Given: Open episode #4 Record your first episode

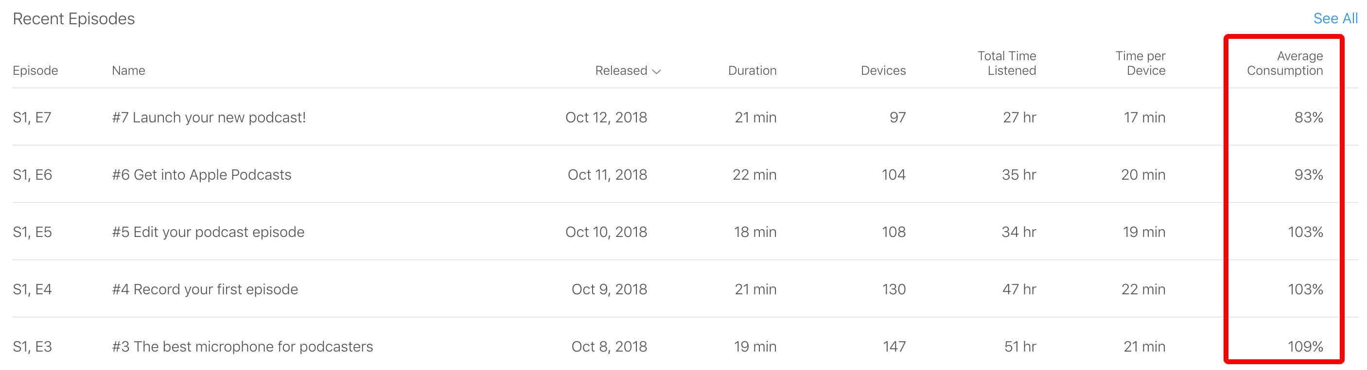Looking at the screenshot, I should click(x=205, y=289).
